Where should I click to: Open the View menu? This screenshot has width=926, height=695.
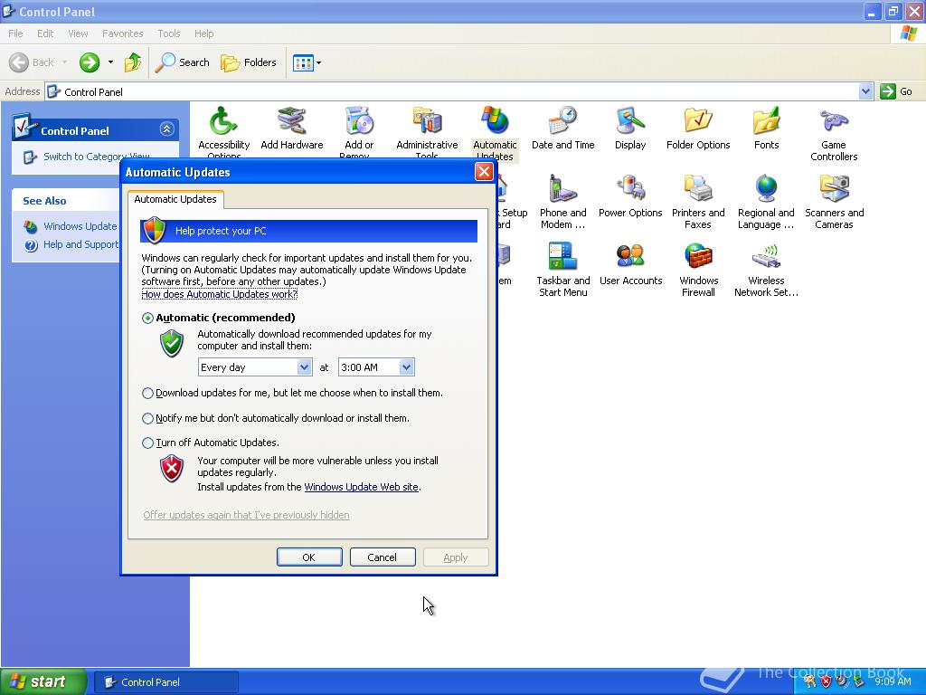point(78,33)
